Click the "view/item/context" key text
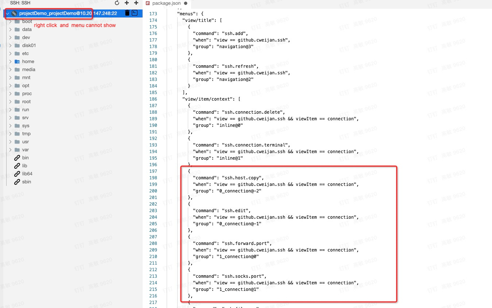 coord(209,99)
